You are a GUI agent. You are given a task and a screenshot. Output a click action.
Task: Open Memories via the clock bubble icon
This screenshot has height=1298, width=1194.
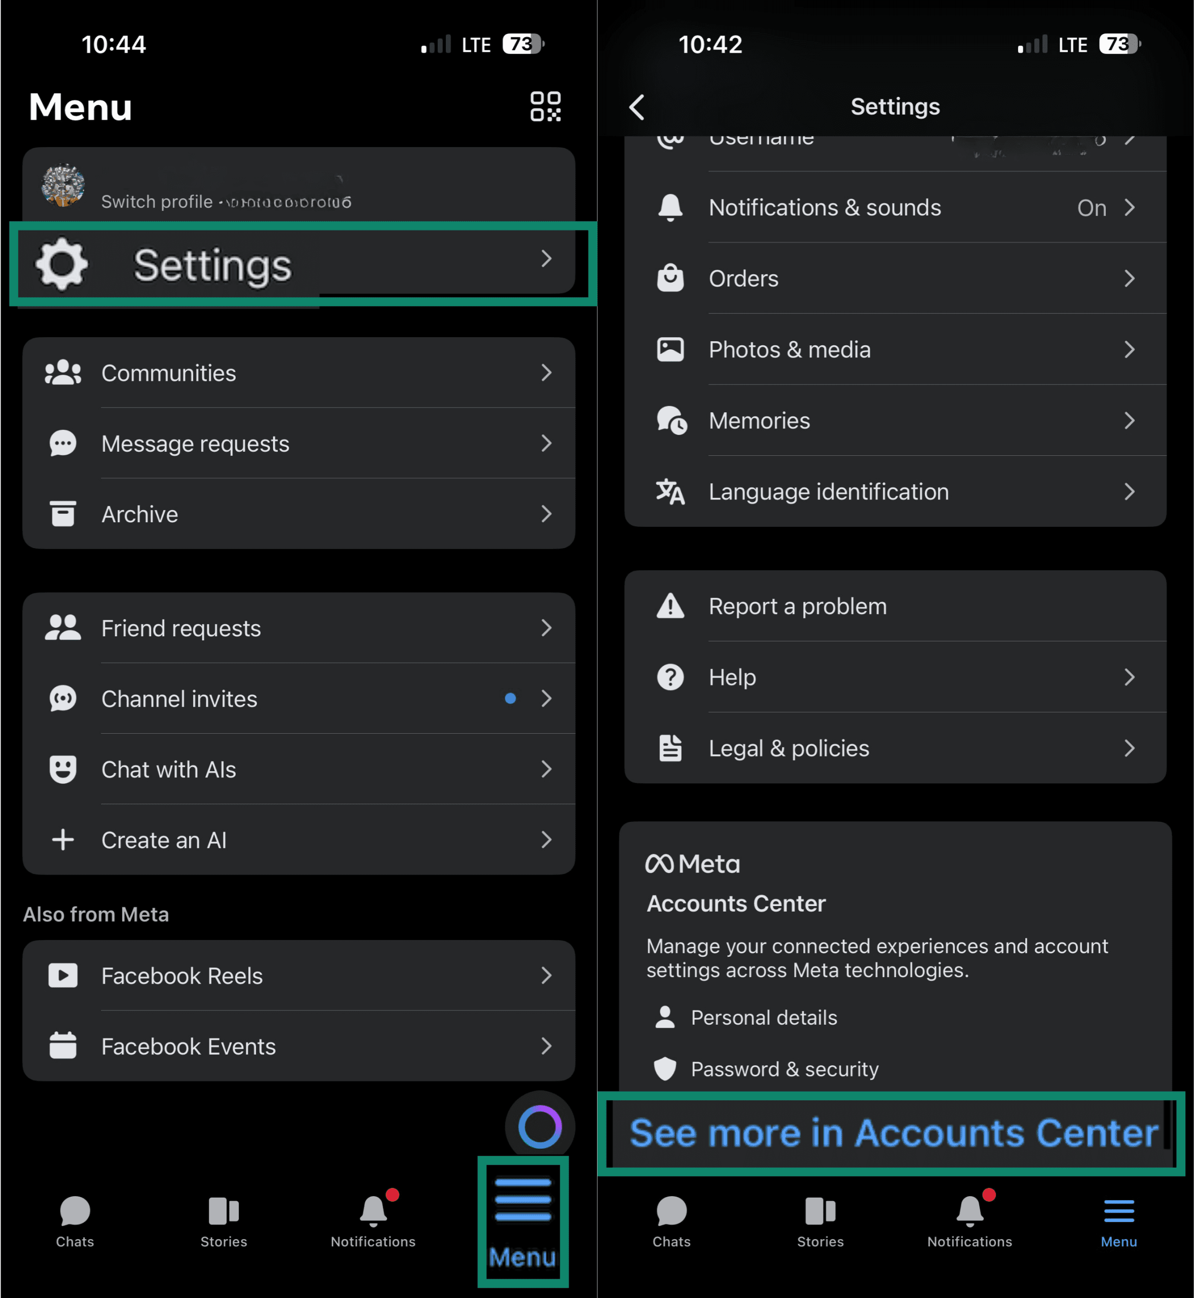click(671, 420)
